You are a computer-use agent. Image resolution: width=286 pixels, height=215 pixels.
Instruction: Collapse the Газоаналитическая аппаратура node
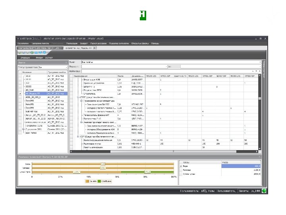coord(81,101)
